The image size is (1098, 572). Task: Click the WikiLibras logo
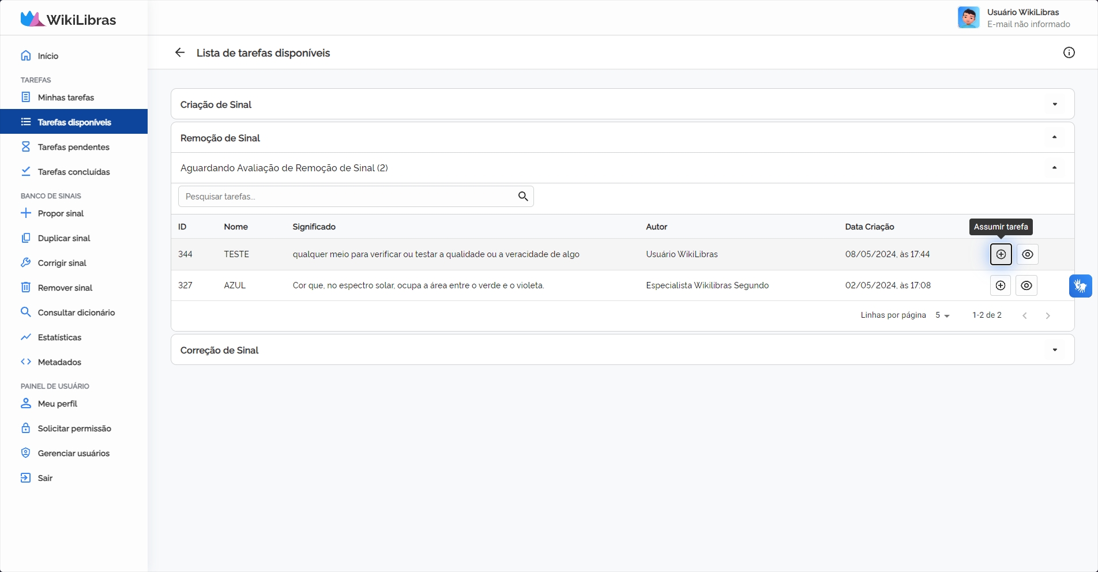69,19
